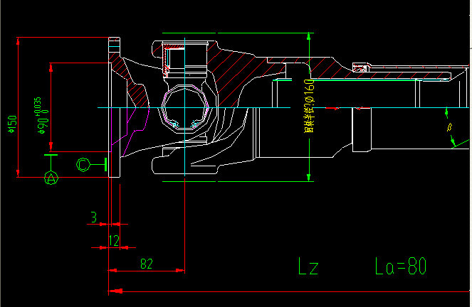Click the bottom arrowhead of green Φ160 dimension

(x=308, y=176)
